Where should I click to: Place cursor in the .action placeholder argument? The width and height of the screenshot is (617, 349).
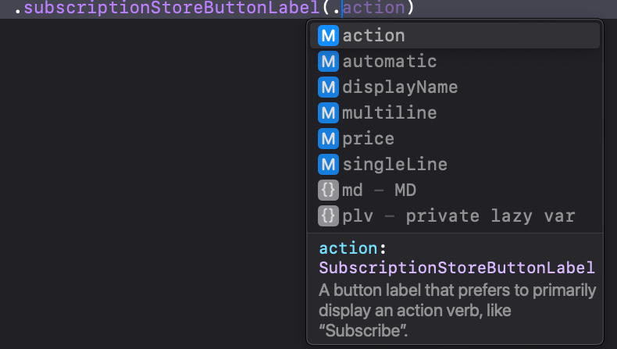(x=374, y=8)
